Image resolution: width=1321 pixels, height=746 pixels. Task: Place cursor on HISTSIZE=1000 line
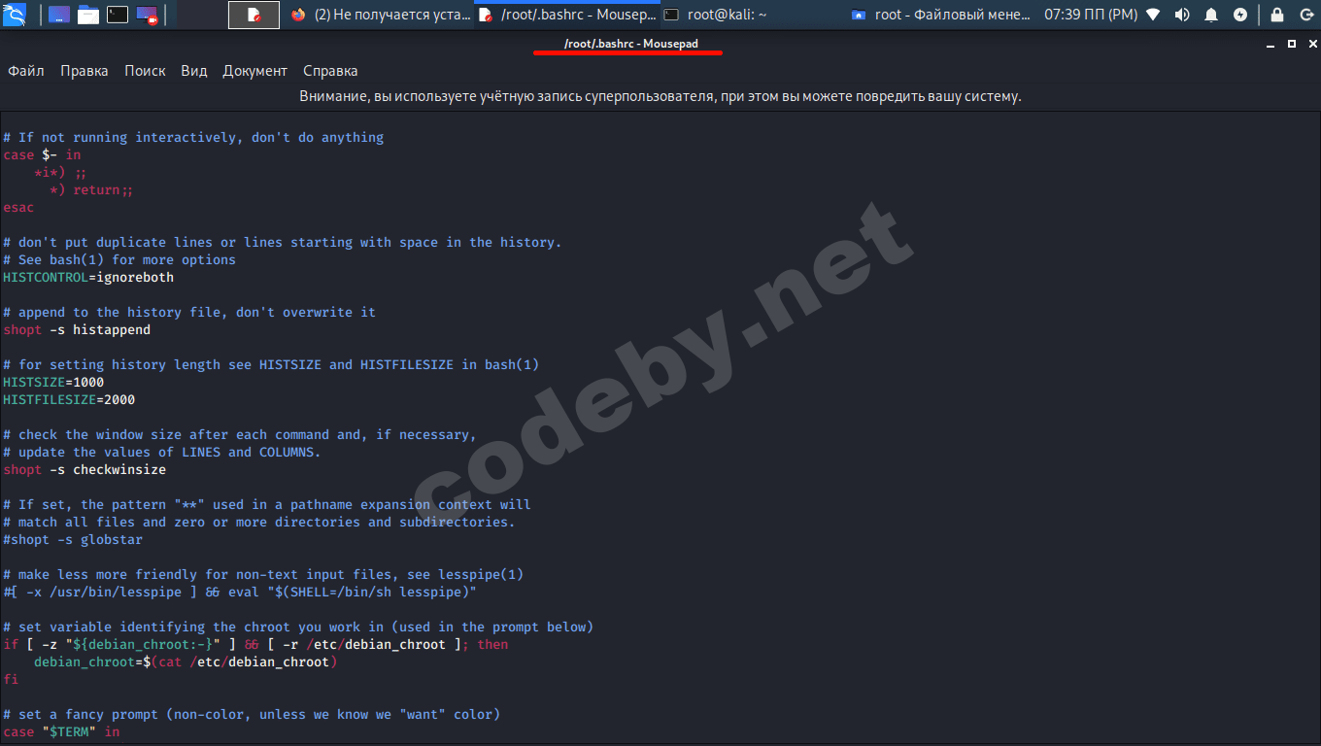(53, 382)
